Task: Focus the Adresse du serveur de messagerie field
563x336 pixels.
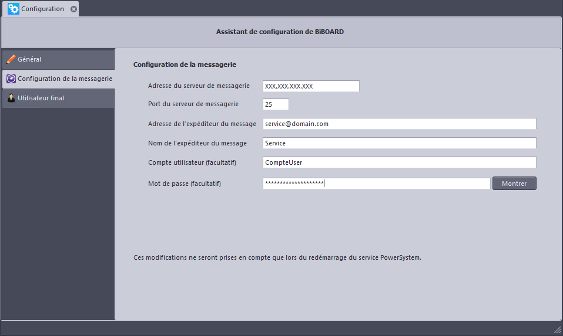Action: 311,86
